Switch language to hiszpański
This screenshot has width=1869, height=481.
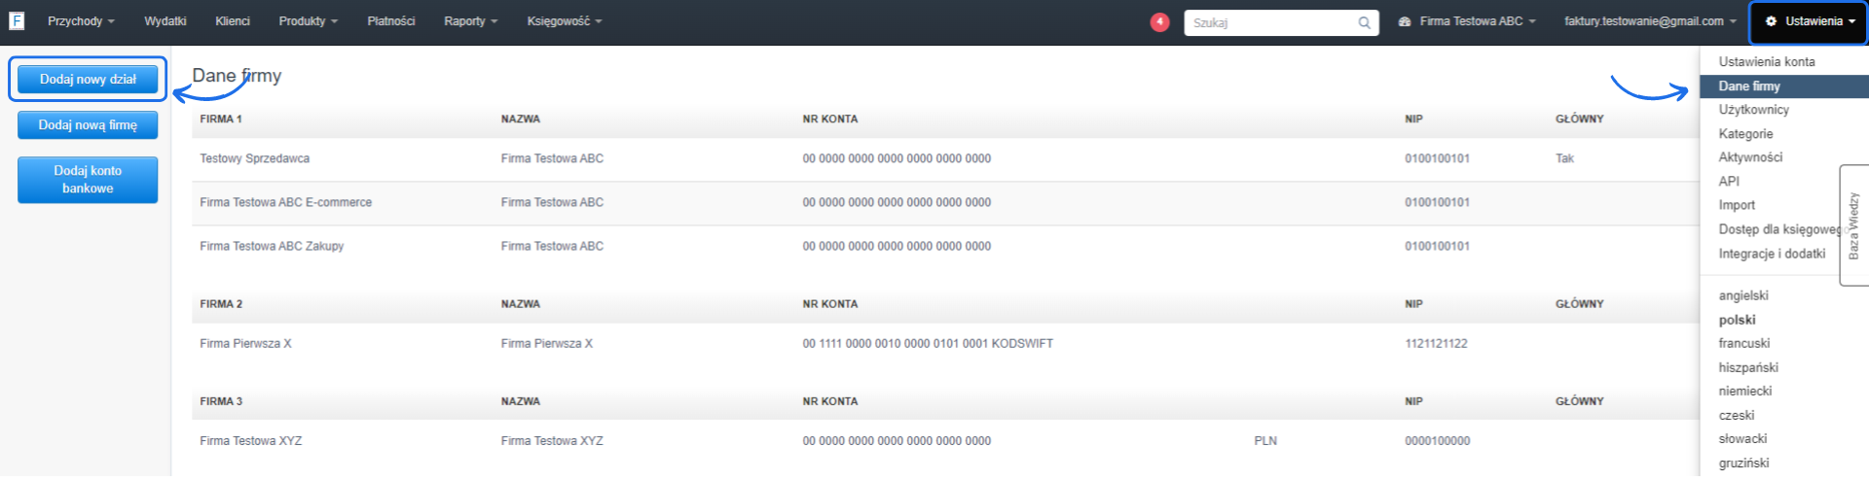tap(1748, 367)
